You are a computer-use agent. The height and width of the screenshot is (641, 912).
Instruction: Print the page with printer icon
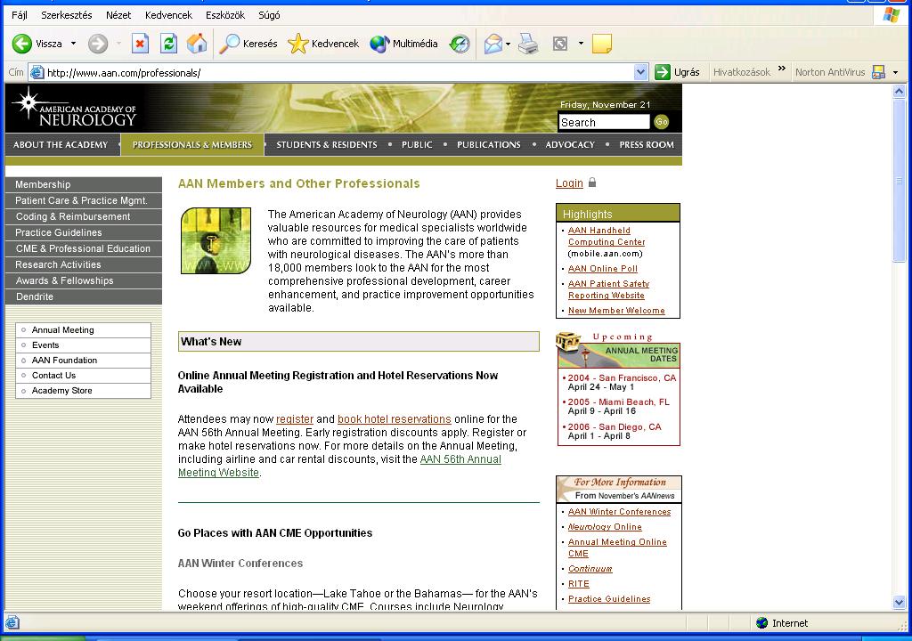point(528,44)
